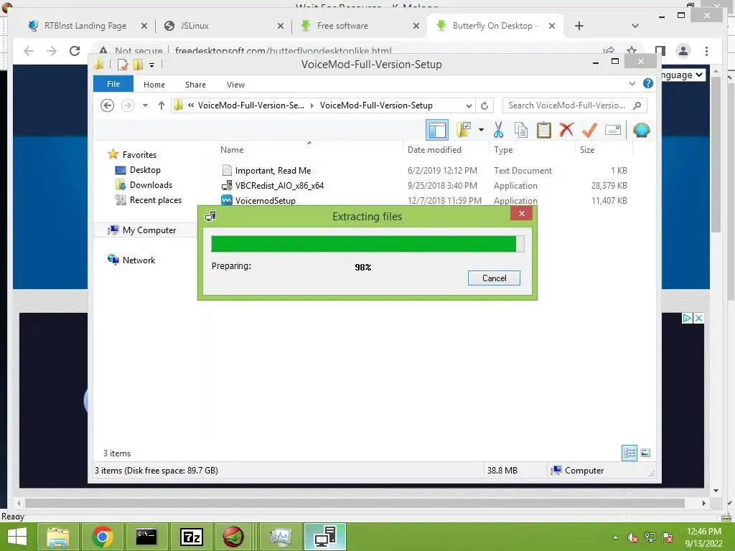Select Desktop in Favorites
735x551 pixels.
click(145, 170)
